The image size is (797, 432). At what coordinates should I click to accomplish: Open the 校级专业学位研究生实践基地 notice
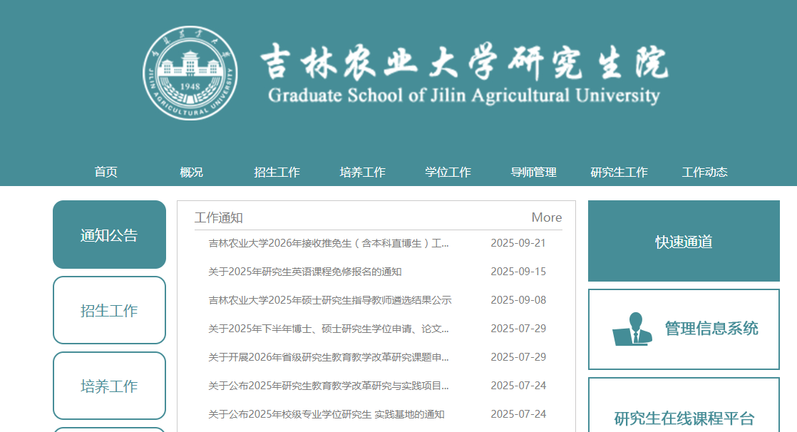click(x=326, y=414)
